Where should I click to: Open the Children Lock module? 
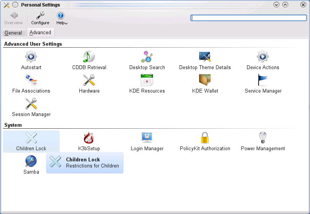tap(31, 141)
